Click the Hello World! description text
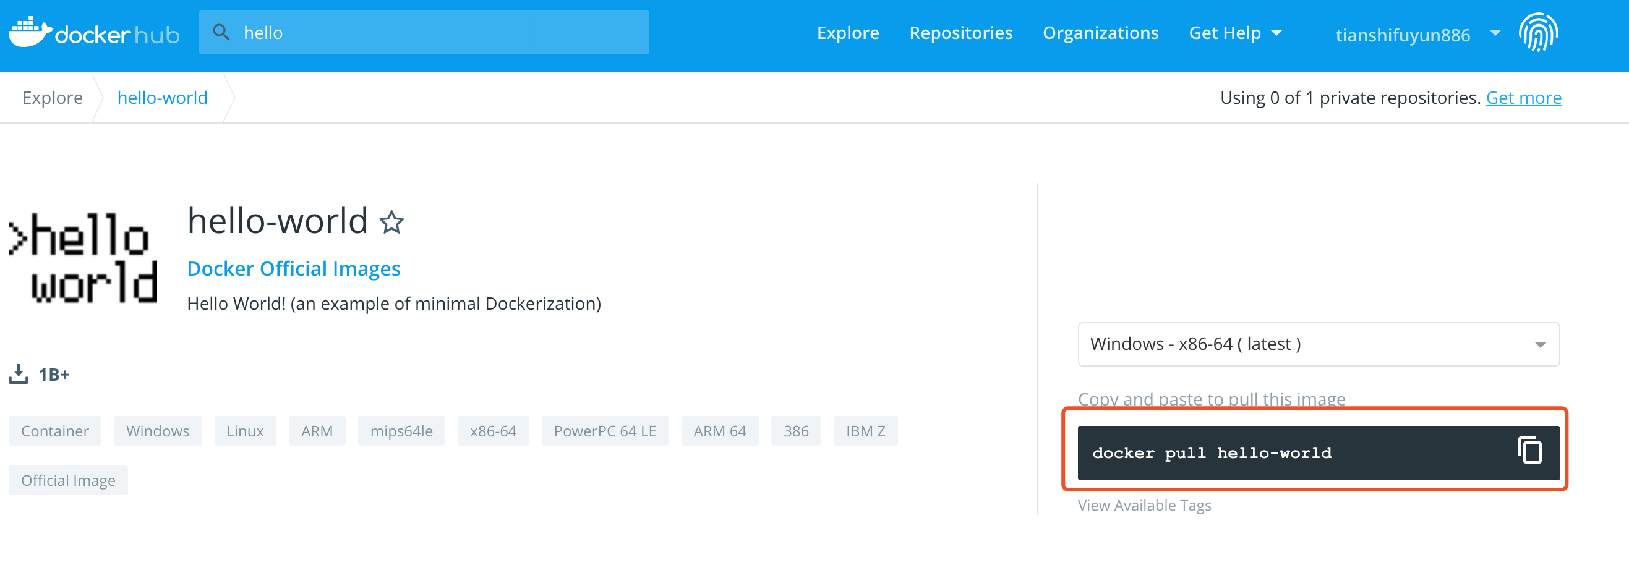Viewport: 1629px width, 565px height. point(394,304)
